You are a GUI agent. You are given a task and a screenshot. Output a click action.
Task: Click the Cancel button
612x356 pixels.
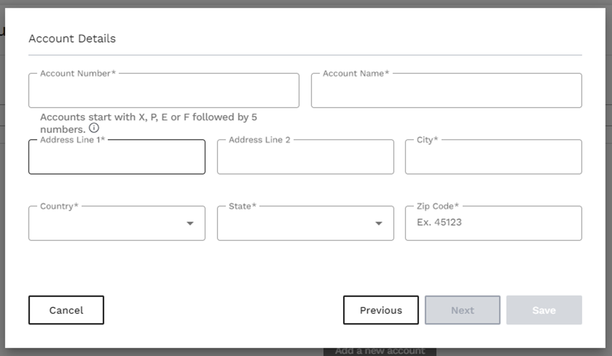(x=66, y=310)
